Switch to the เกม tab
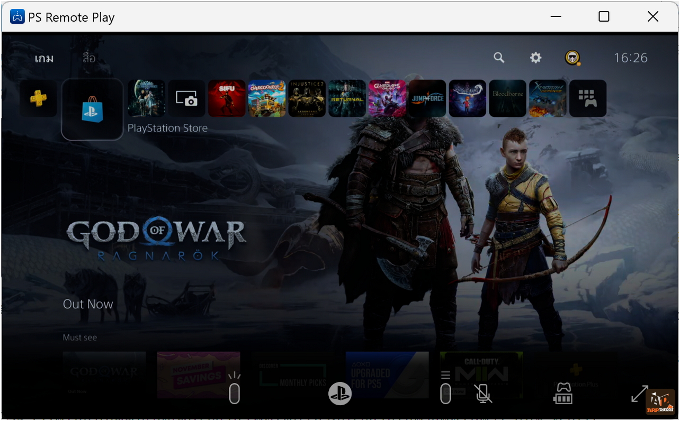Screen dimensions: 680x421 pos(44,58)
